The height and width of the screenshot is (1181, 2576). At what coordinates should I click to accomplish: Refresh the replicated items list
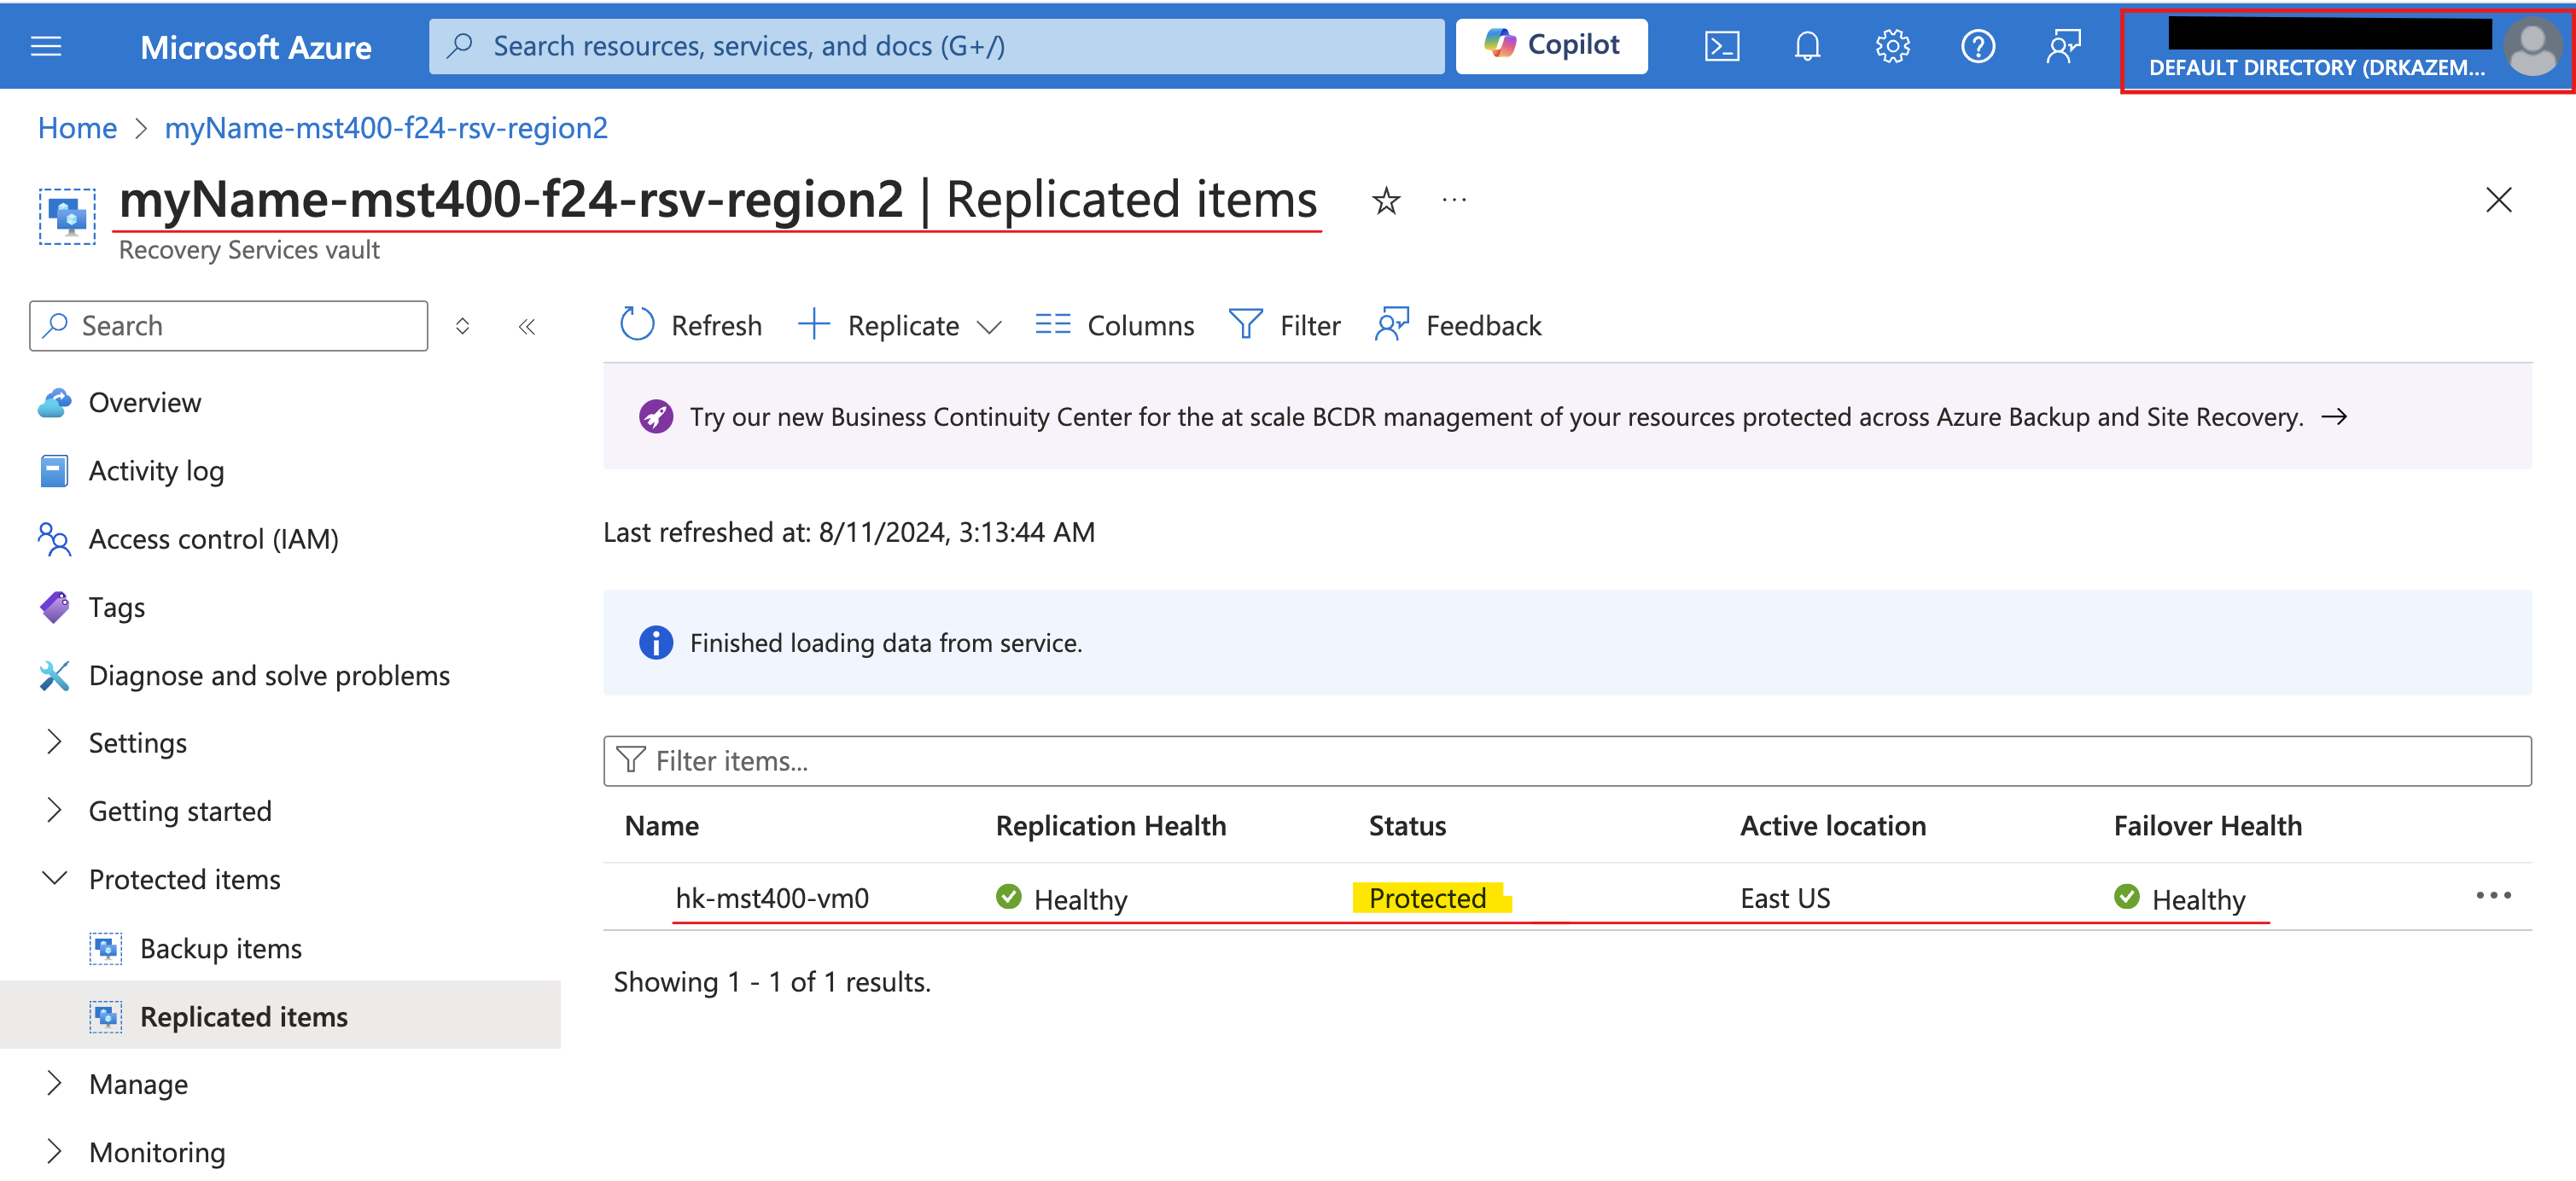coord(690,325)
